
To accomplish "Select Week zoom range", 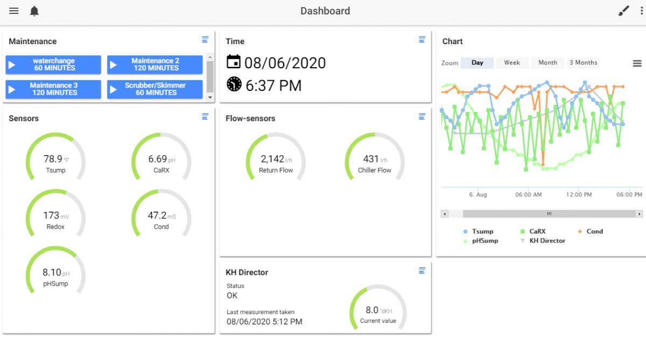I will tap(512, 62).
